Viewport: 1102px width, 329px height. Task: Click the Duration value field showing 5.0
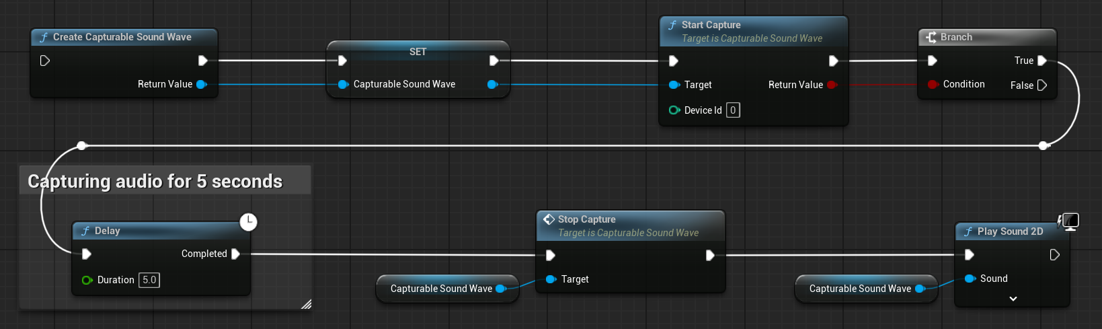(x=149, y=280)
